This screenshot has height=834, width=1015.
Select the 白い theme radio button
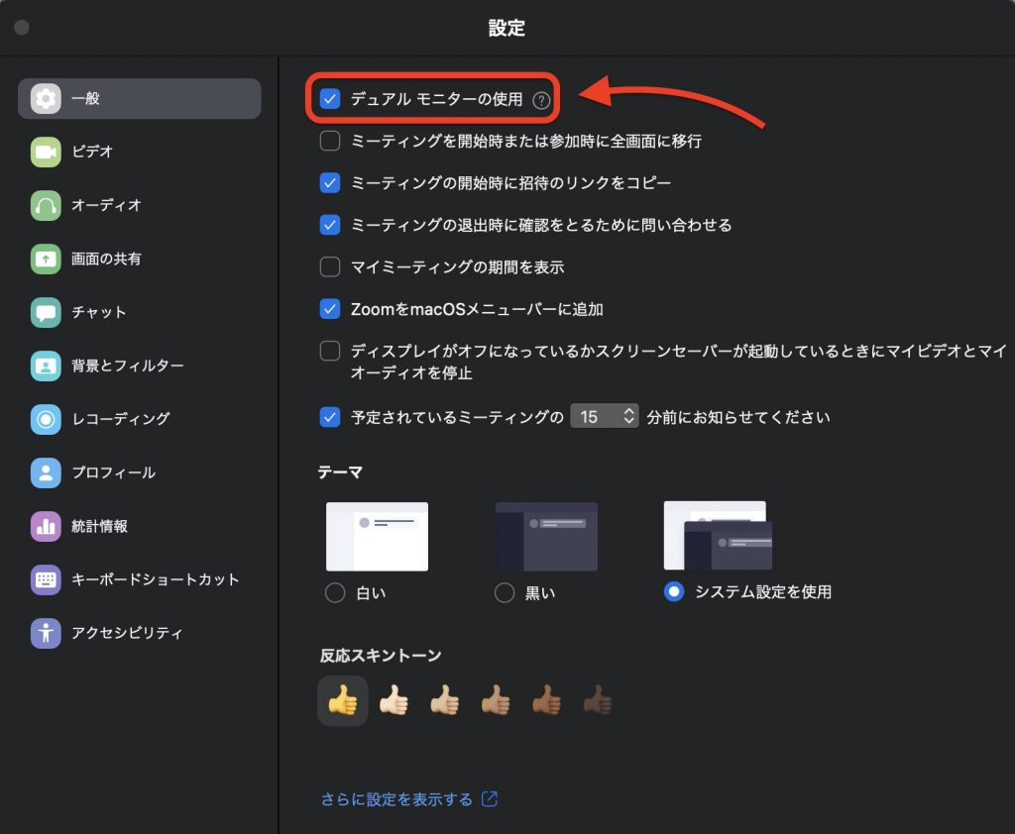click(x=336, y=592)
